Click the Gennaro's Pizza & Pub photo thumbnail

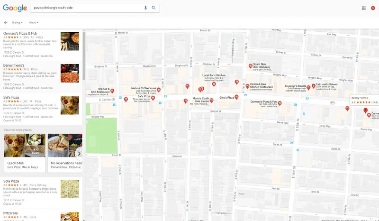coord(70,41)
